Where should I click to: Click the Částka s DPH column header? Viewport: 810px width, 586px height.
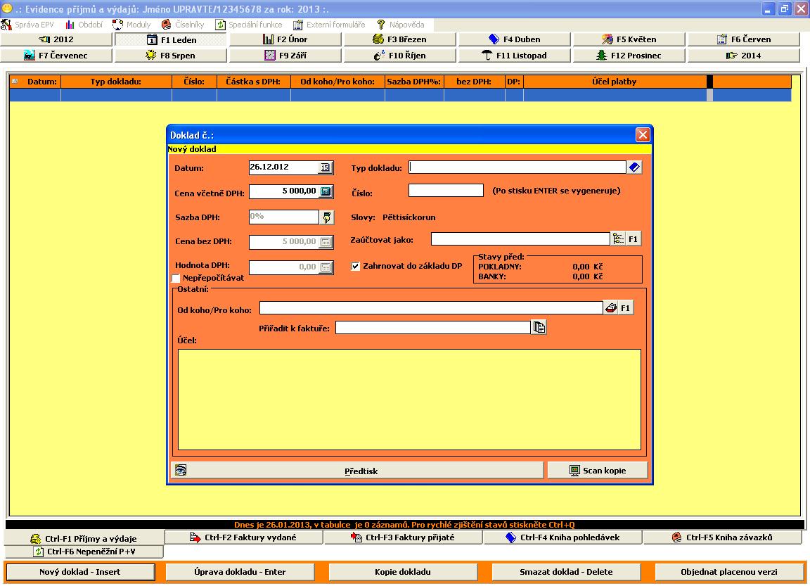pyautogui.click(x=254, y=82)
